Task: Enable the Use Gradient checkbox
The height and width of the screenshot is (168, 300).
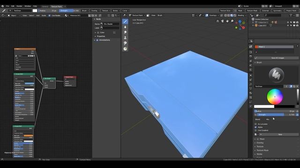Action: 255,131
